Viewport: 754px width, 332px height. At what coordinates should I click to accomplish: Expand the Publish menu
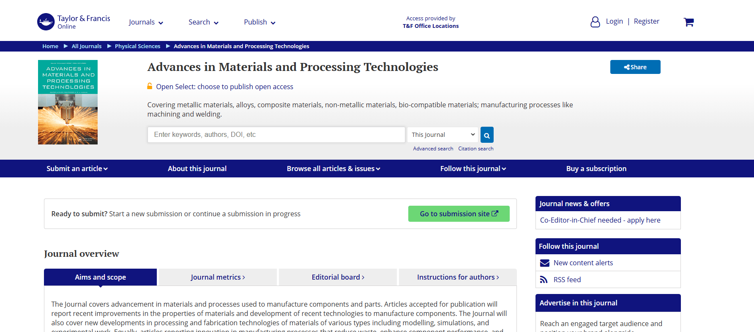260,22
